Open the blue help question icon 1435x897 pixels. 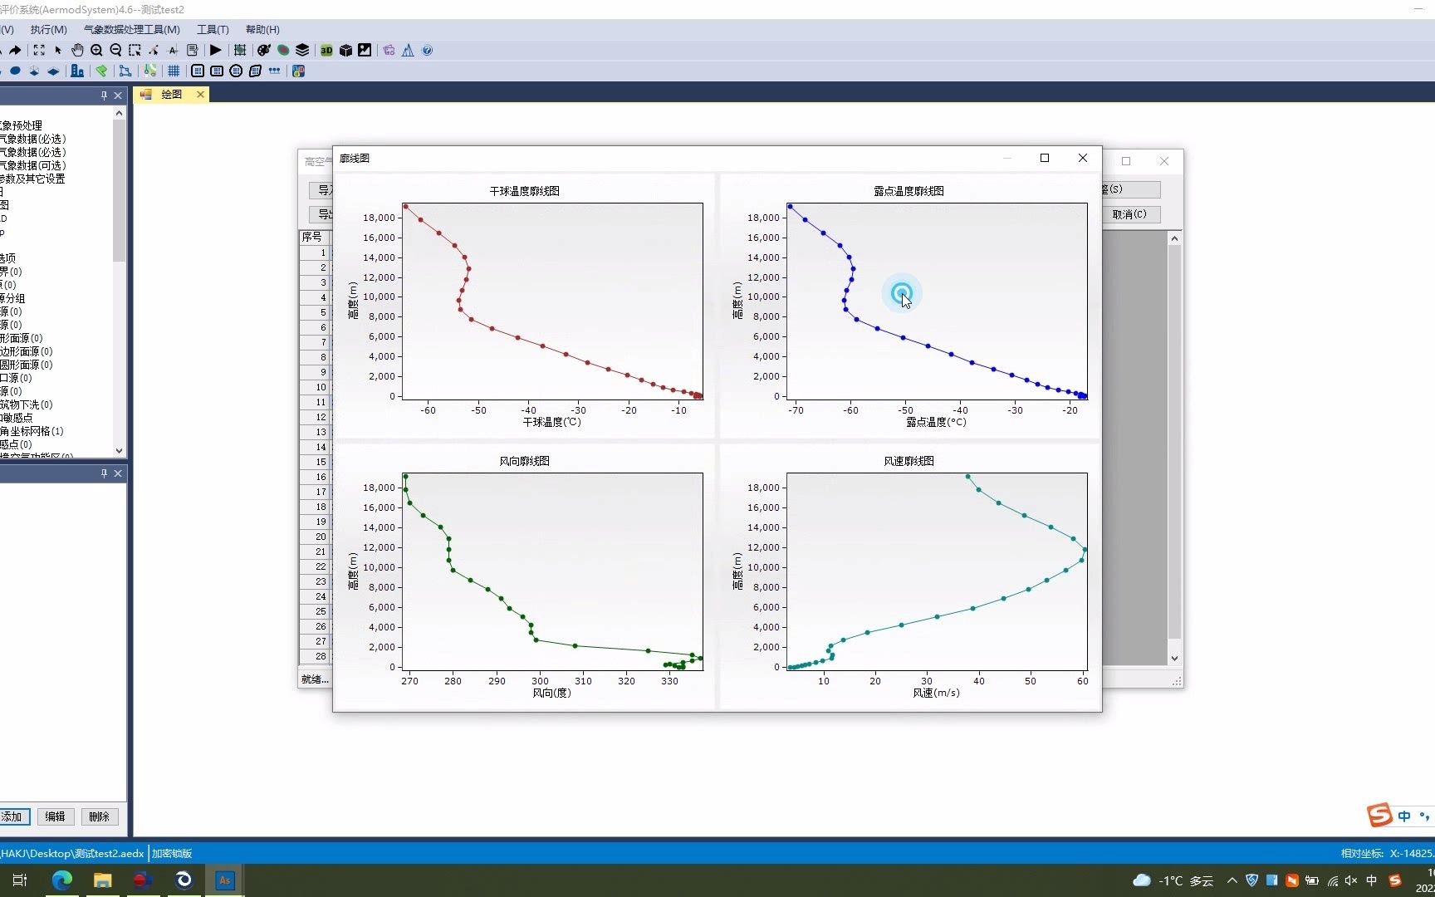(427, 51)
